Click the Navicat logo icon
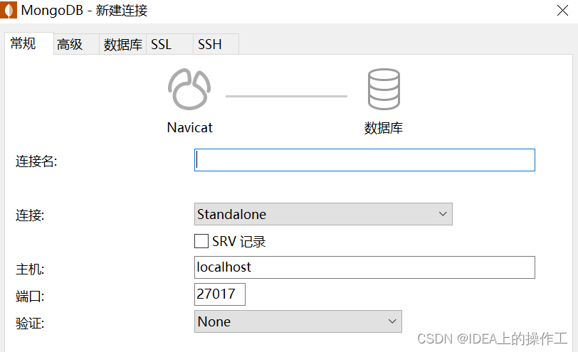The height and width of the screenshot is (352, 578). point(189,89)
